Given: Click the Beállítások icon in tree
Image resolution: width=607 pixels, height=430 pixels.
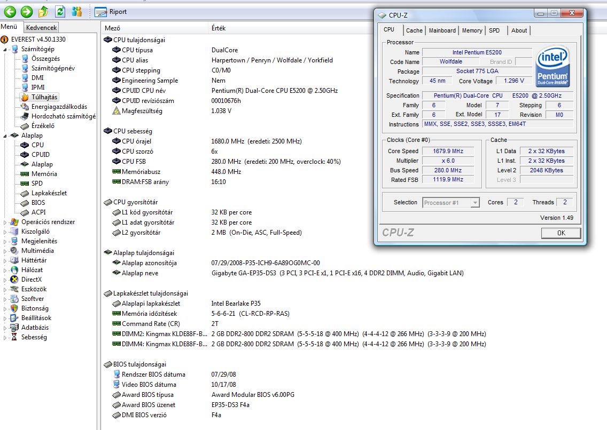Looking at the screenshot, I should (x=14, y=318).
